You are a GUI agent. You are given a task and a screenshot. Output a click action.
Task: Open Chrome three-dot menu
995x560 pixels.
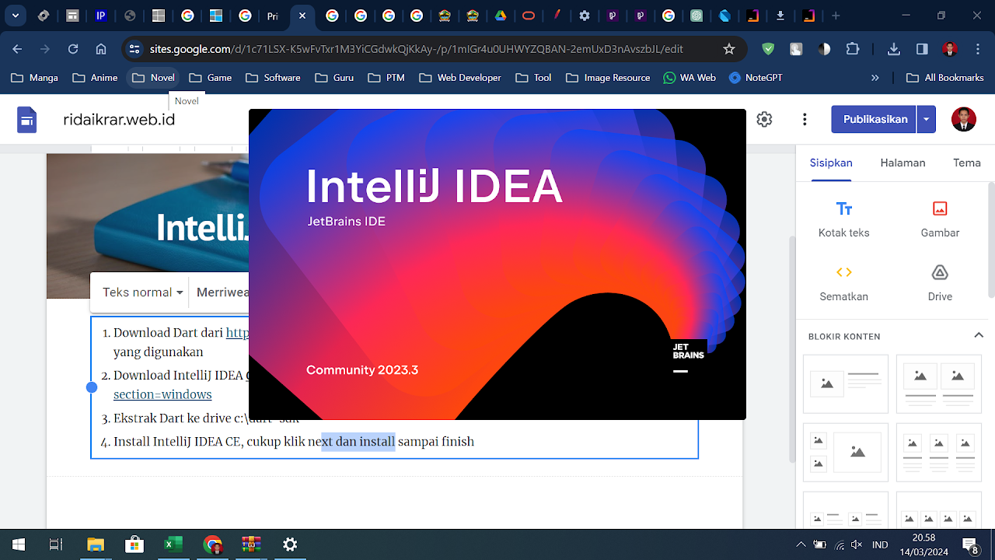977,49
